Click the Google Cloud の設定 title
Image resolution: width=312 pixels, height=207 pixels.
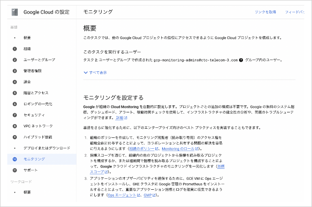point(46,12)
